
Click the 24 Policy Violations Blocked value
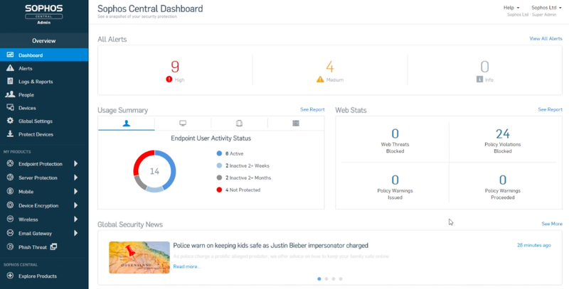click(x=503, y=134)
